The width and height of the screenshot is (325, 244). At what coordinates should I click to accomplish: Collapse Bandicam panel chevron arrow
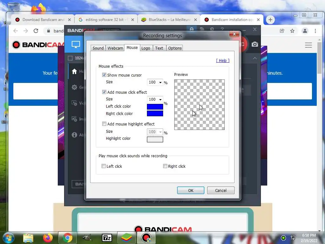[255, 58]
